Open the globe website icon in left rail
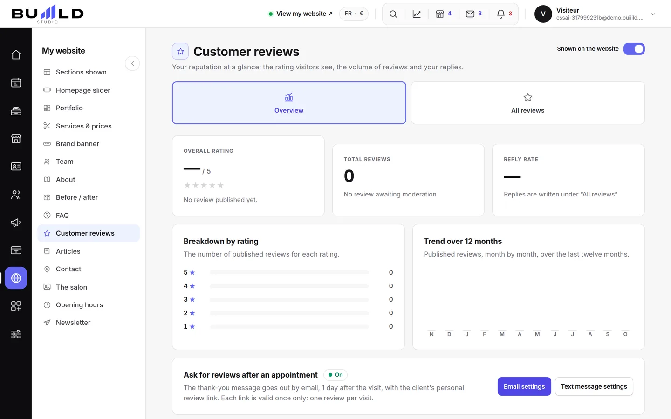Image resolution: width=671 pixels, height=419 pixels. (x=16, y=278)
